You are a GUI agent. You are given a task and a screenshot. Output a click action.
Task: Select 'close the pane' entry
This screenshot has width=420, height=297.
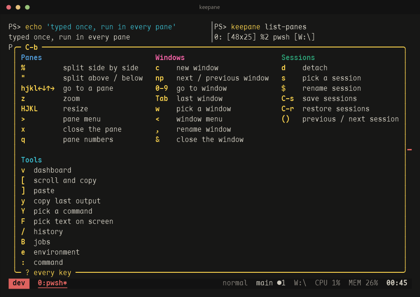pyautogui.click(x=92, y=129)
